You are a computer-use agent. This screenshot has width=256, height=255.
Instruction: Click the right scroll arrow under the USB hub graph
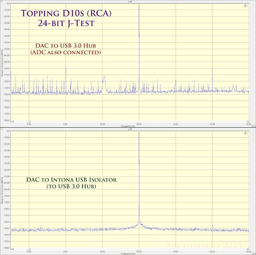click(248, 121)
